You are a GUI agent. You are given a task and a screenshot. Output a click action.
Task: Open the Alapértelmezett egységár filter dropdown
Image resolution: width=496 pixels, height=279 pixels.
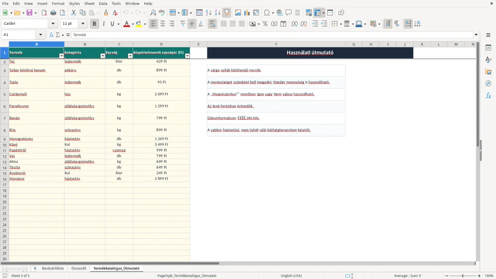click(187, 55)
